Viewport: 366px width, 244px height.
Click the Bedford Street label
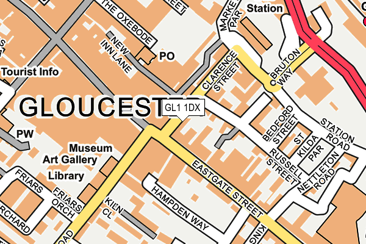coord(281,124)
